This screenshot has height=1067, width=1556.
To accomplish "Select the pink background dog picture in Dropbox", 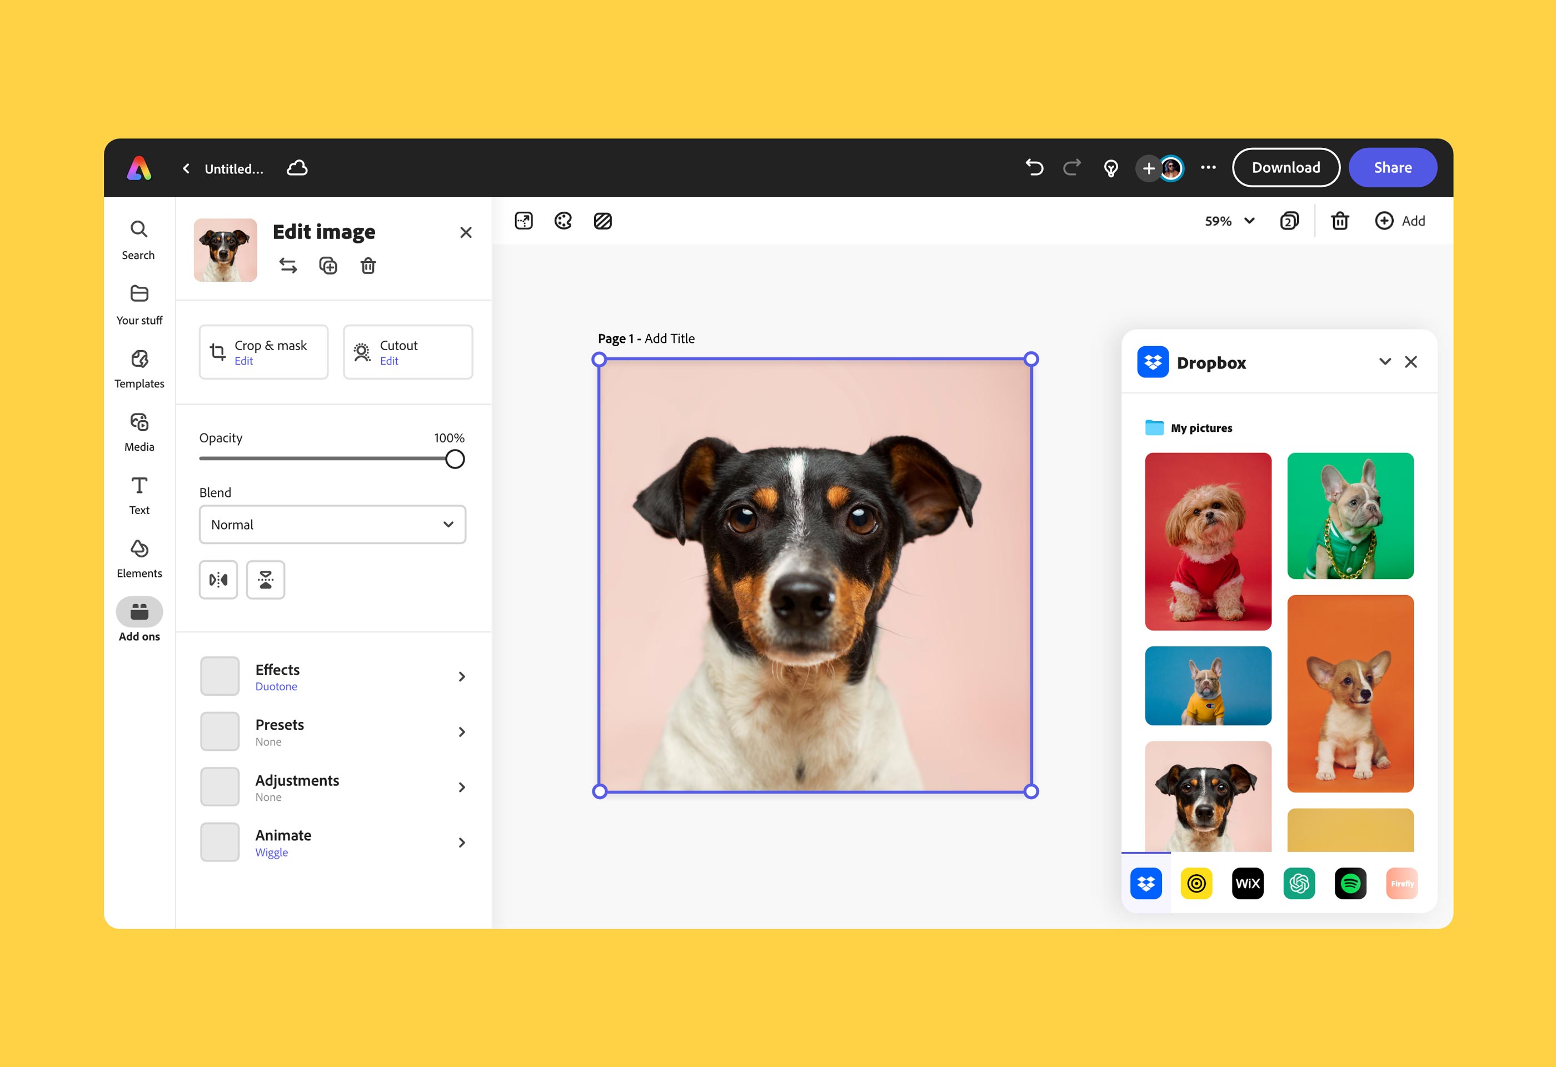I will (1208, 796).
